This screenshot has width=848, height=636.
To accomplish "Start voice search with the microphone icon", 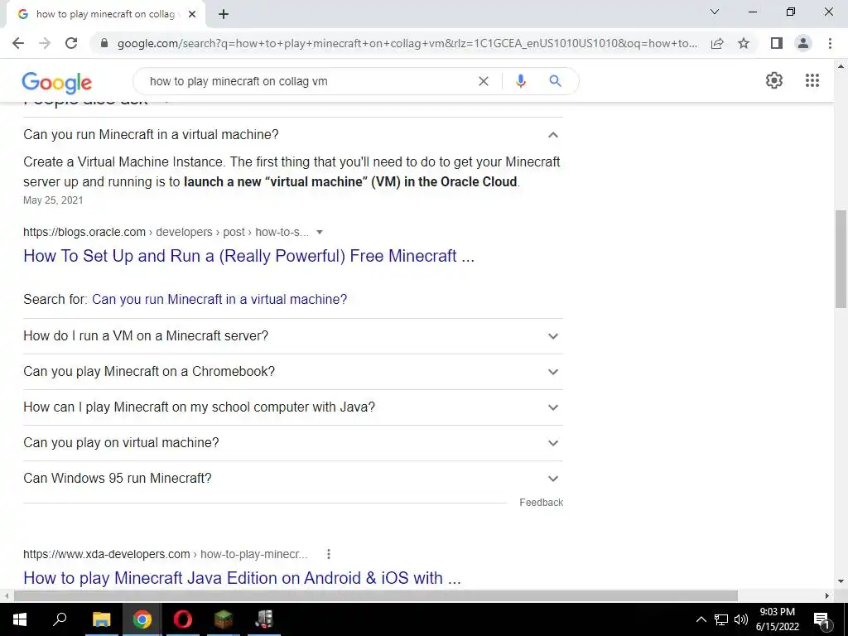I will click(520, 81).
